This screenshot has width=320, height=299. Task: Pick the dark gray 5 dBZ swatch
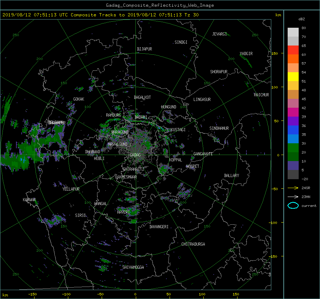click(293, 175)
